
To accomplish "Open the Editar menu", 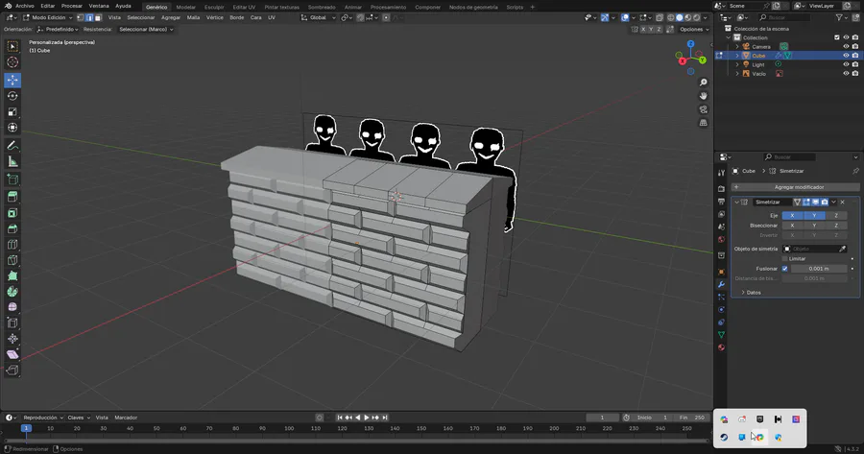I will pos(48,6).
